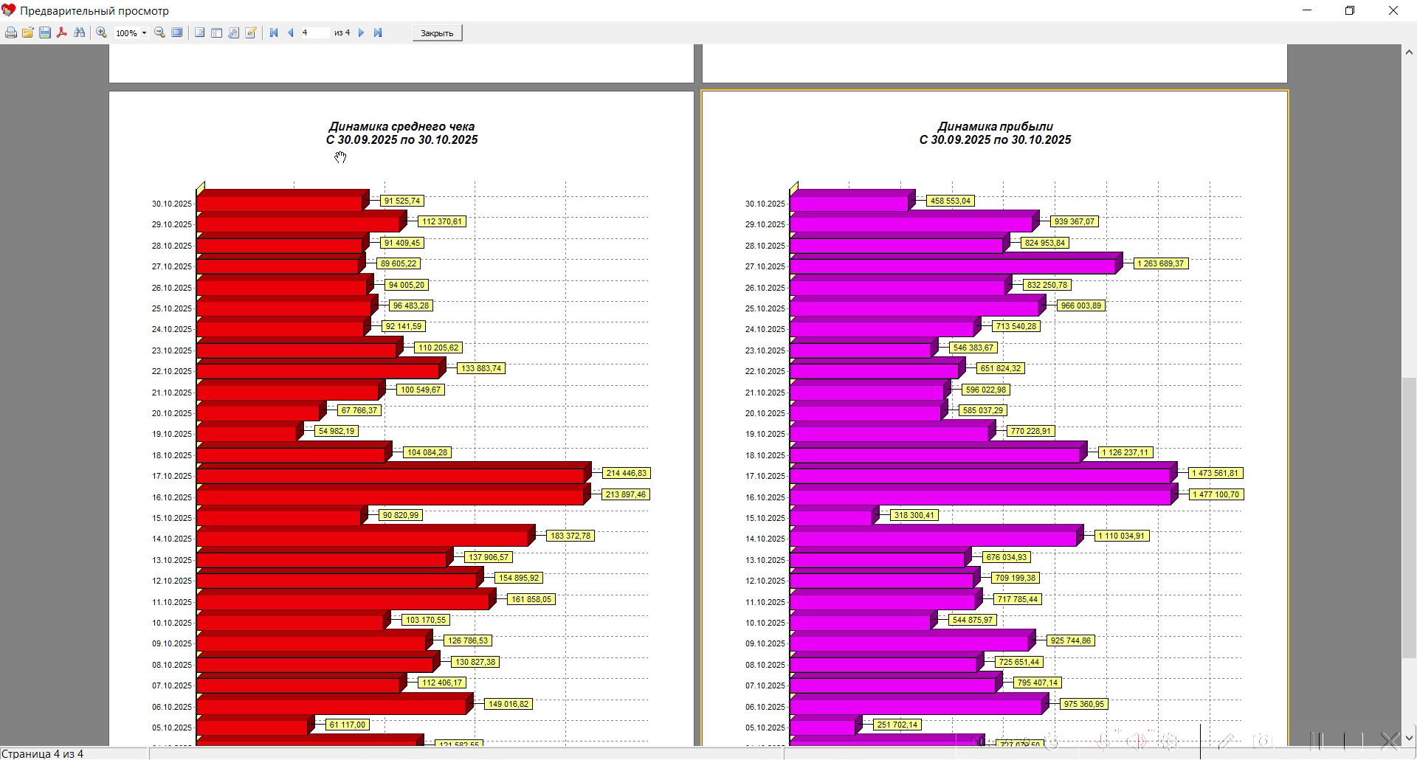Screen dimensions: 1417x760
Task: Click the value label 458 553,04
Action: pyautogui.click(x=951, y=201)
